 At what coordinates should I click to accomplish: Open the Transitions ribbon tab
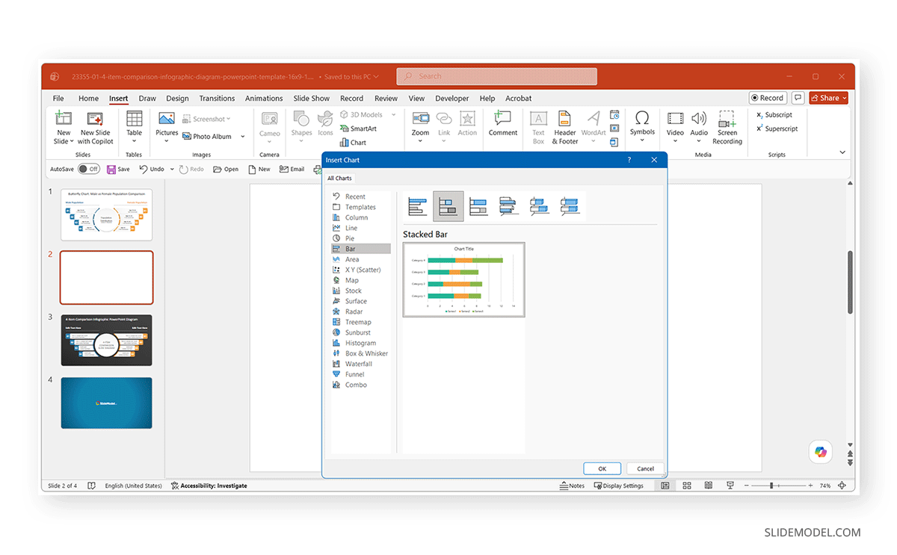click(217, 98)
